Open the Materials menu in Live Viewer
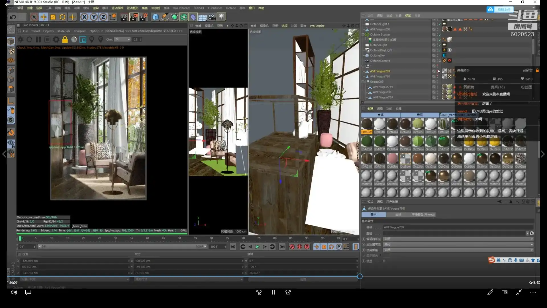547x308 pixels. click(x=64, y=31)
